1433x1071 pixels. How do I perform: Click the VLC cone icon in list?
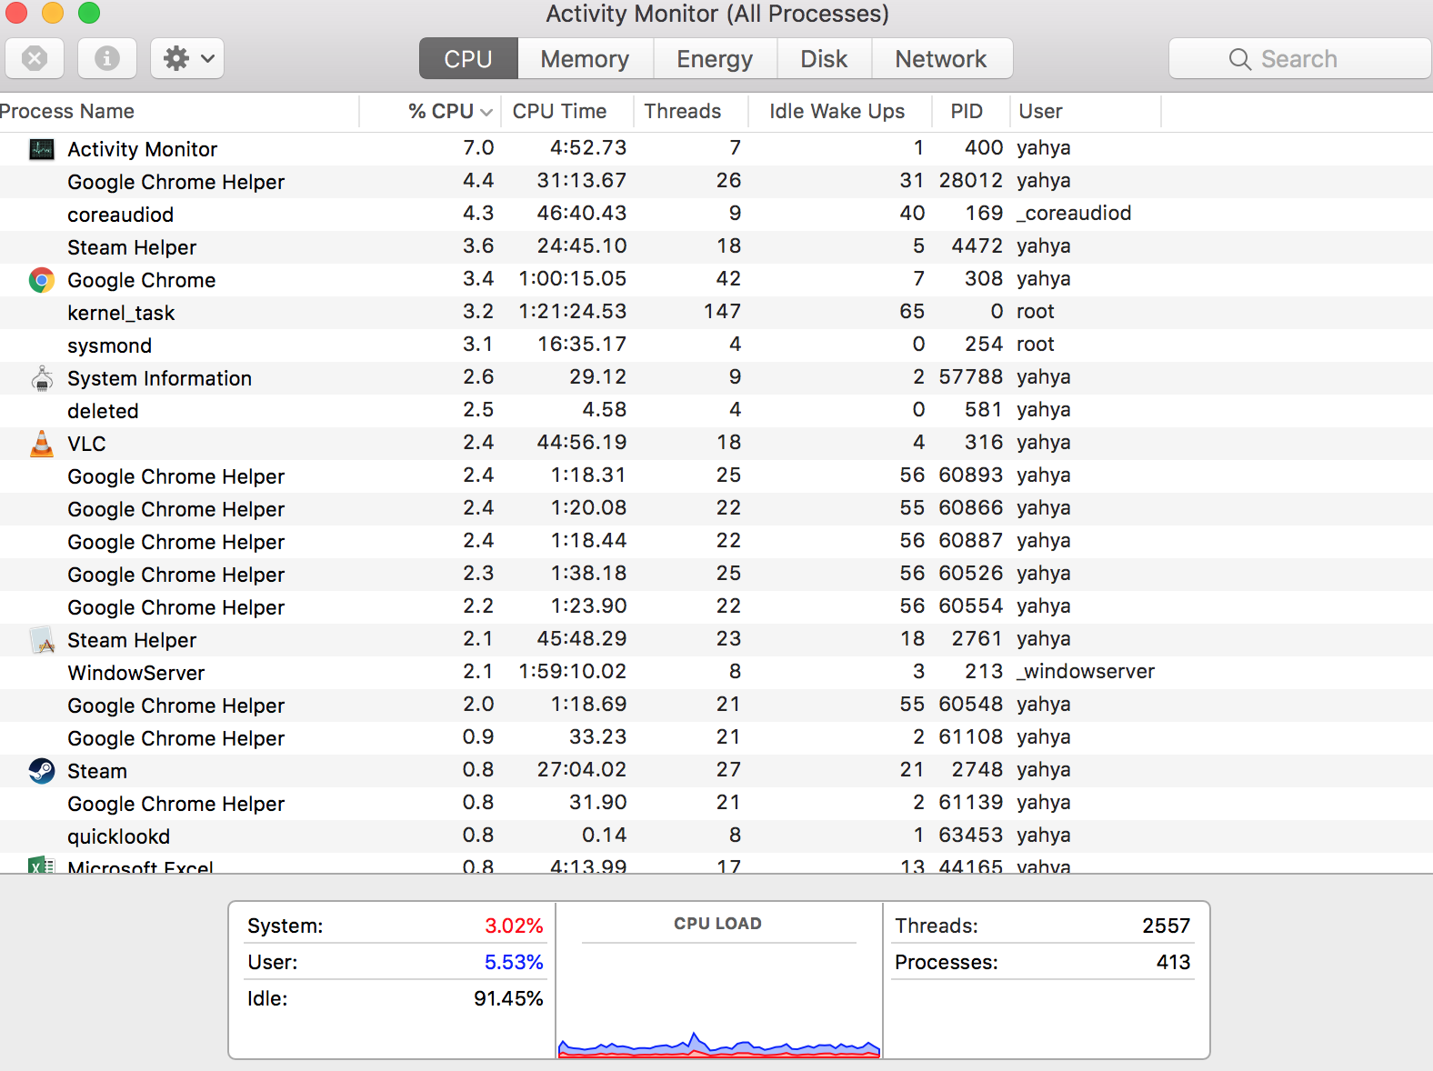tap(42, 444)
